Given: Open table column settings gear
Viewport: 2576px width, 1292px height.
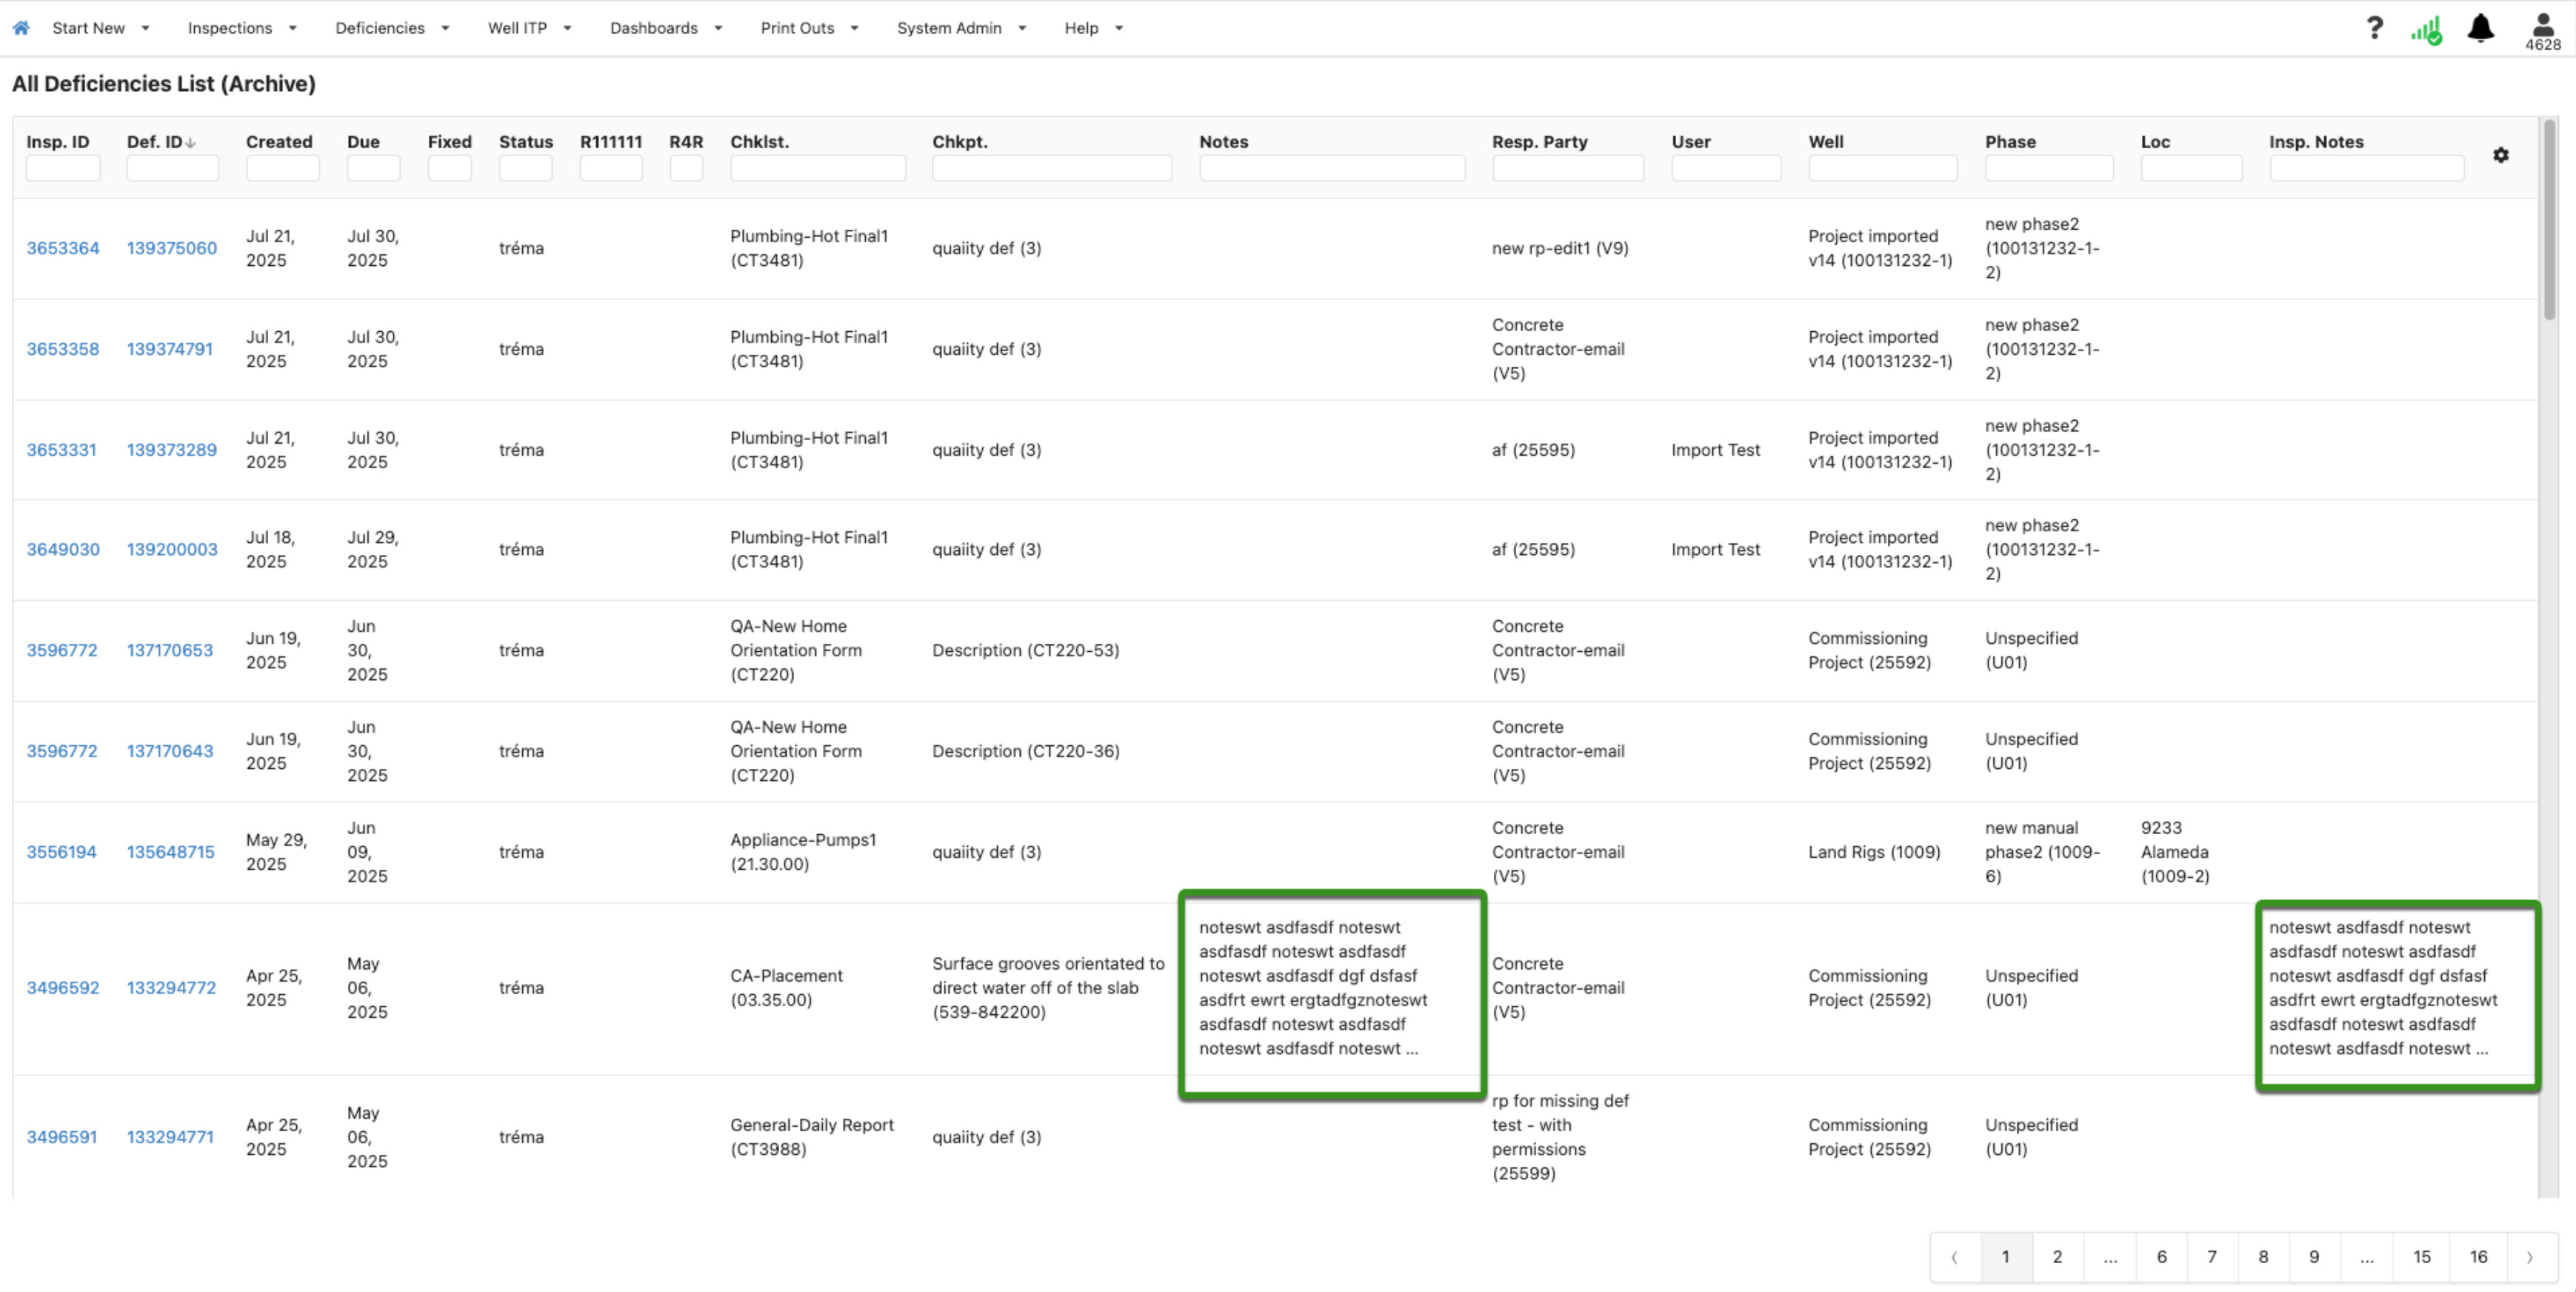Looking at the screenshot, I should pos(2501,155).
